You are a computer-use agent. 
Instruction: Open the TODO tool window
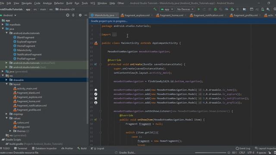[5, 149]
